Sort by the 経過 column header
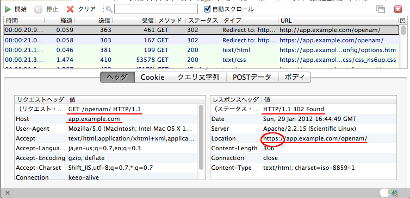The width and height of the screenshot is (410, 198). 60,21
